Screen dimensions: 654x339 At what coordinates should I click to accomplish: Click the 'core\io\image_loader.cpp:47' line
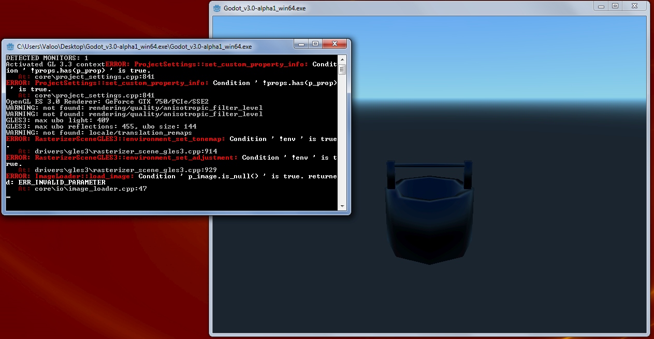tap(82, 189)
